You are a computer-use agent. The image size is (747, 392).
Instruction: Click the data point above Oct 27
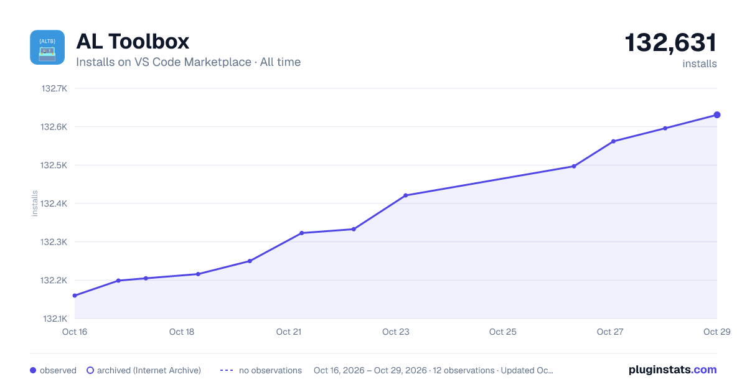coord(613,141)
